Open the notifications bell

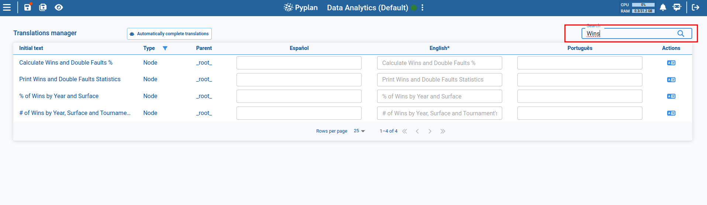tap(663, 7)
